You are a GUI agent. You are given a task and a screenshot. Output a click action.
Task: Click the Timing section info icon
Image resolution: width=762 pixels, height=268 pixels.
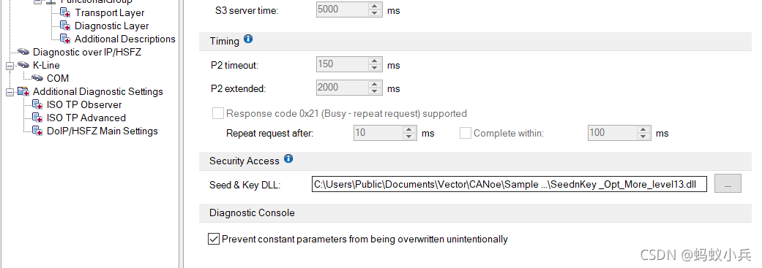coord(248,39)
